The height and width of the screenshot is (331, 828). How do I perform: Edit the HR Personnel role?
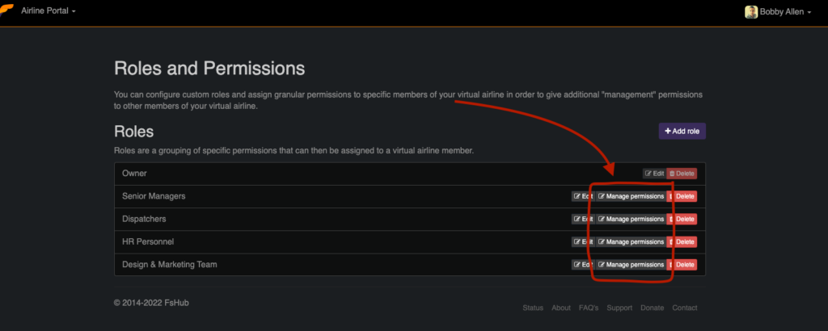(x=583, y=242)
